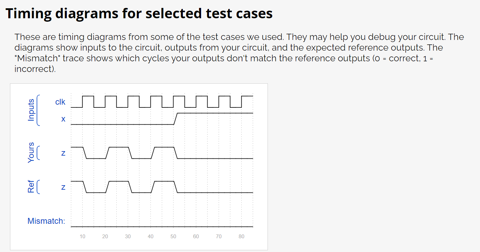This screenshot has width=480, height=252.
Task: Pick the 60 tick on the time axis
Action: point(196,237)
